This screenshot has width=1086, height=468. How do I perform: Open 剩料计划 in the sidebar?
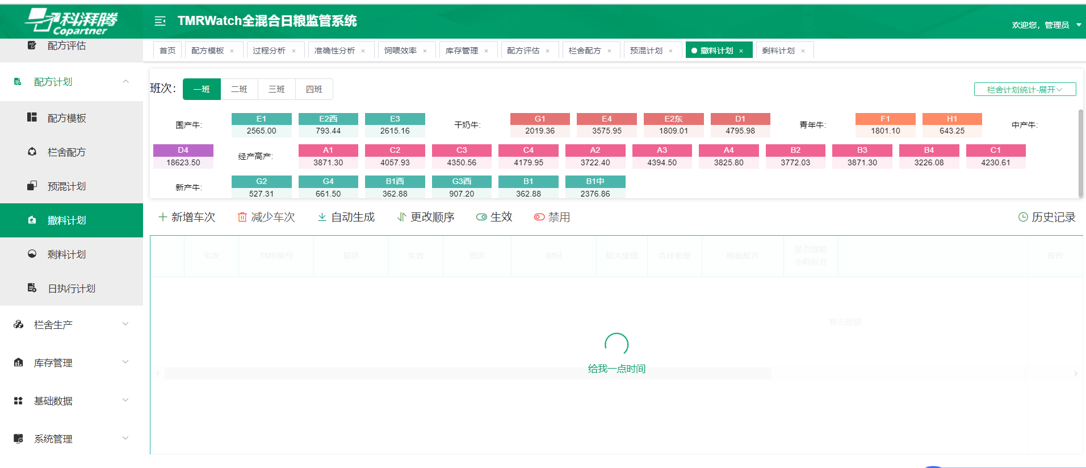coord(66,254)
